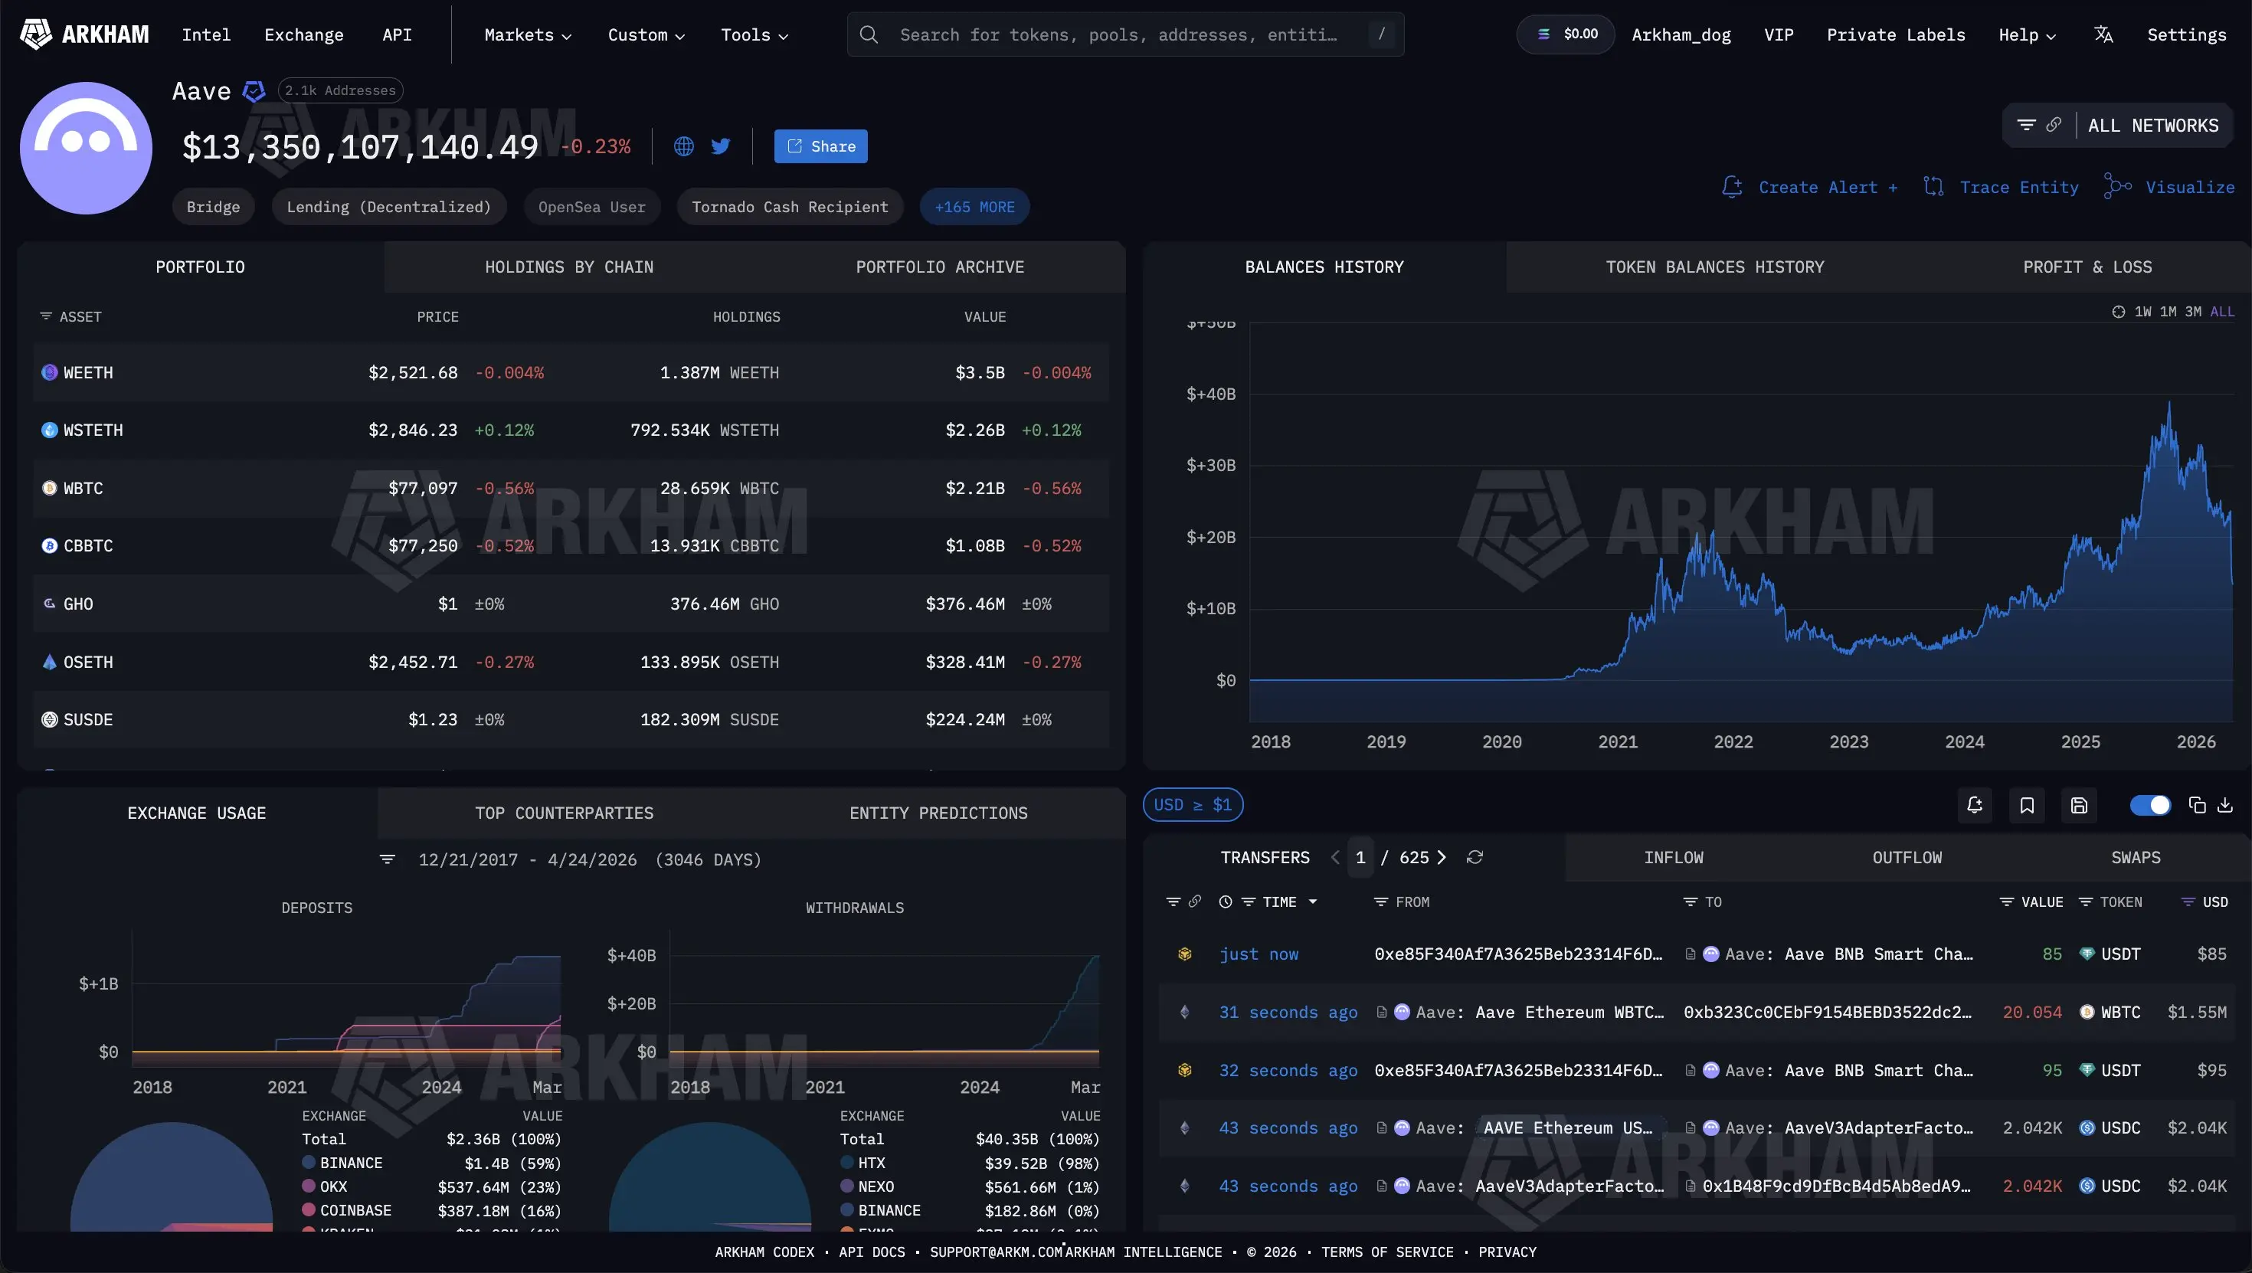Refresh the transfers list
The image size is (2252, 1273).
(x=1475, y=857)
